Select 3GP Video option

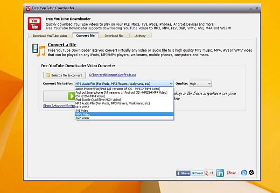[124, 118]
